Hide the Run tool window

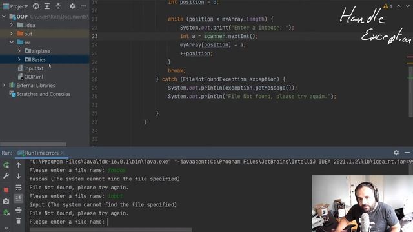[x=407, y=153]
